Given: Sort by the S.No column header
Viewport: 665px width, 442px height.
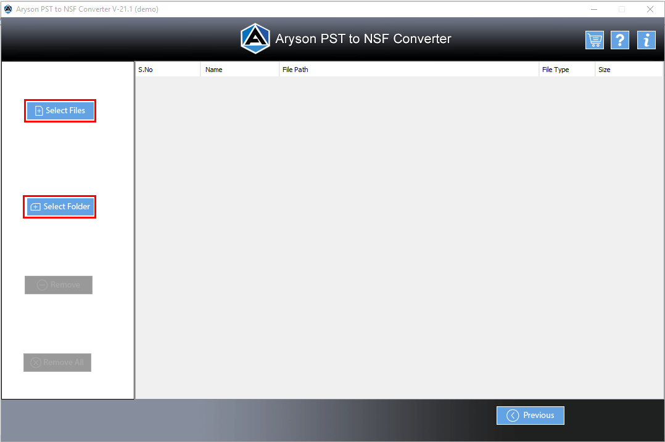Looking at the screenshot, I should tap(168, 70).
